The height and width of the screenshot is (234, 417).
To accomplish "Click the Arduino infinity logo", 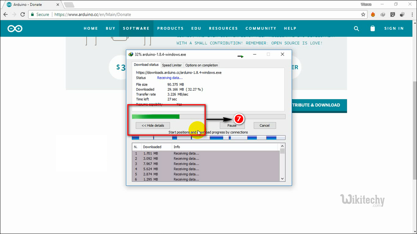I will click(x=15, y=29).
